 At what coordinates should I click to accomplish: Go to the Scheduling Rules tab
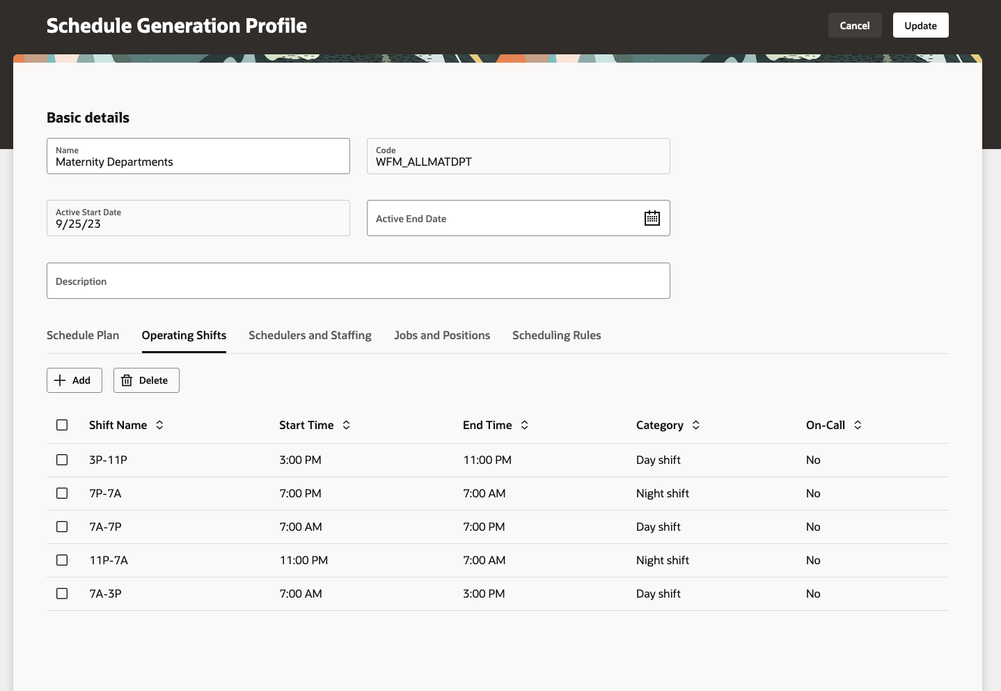coord(556,335)
